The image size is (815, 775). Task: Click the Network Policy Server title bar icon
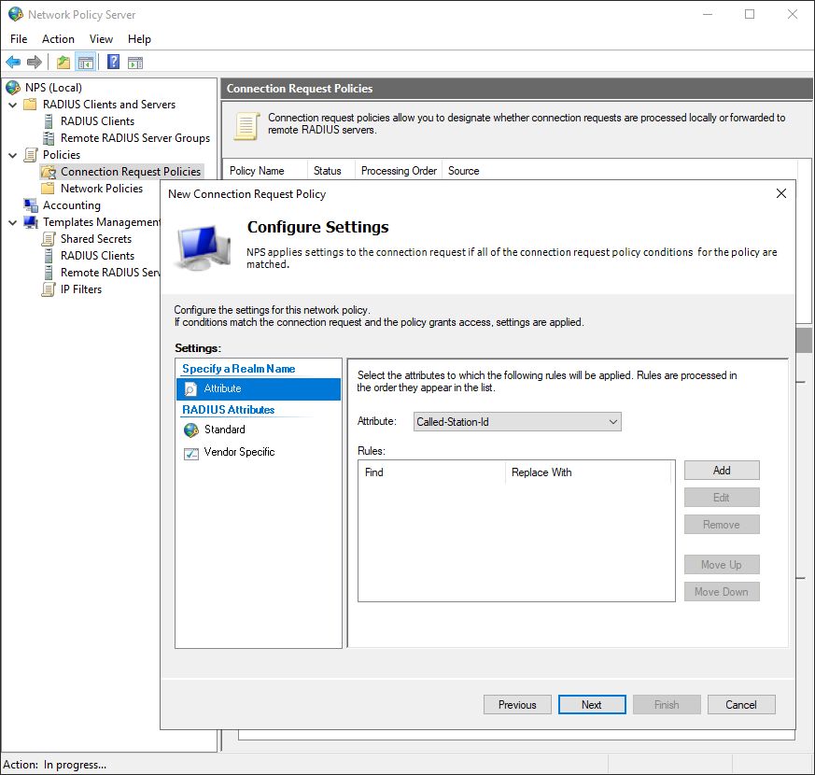click(16, 14)
